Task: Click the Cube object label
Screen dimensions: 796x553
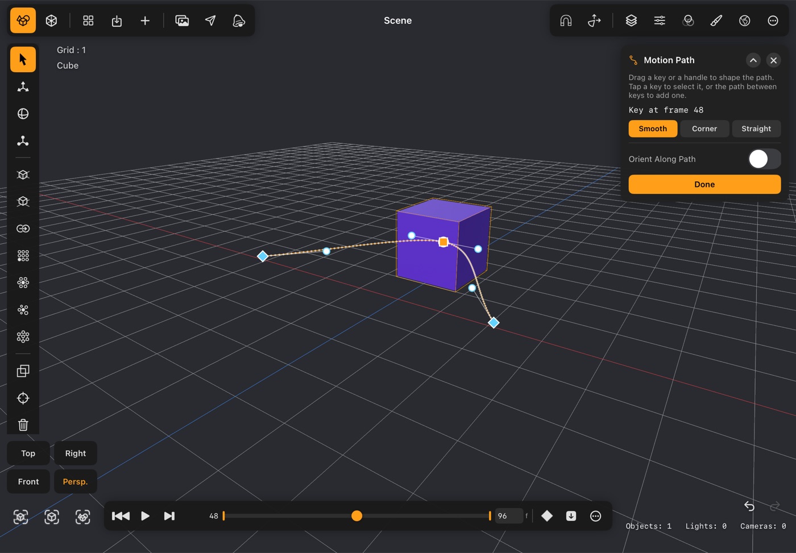Action: (68, 65)
